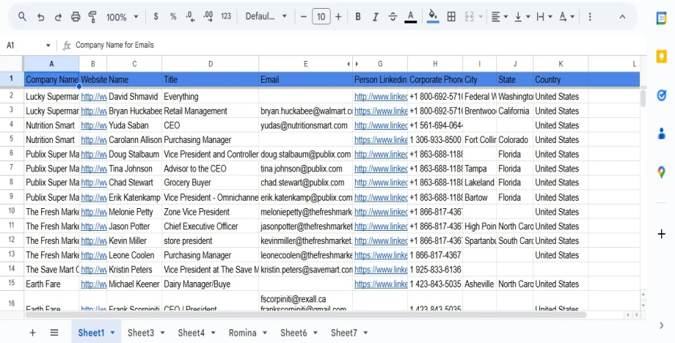Click the add new sheet plus button
The height and width of the screenshot is (343, 675).
[x=32, y=333]
